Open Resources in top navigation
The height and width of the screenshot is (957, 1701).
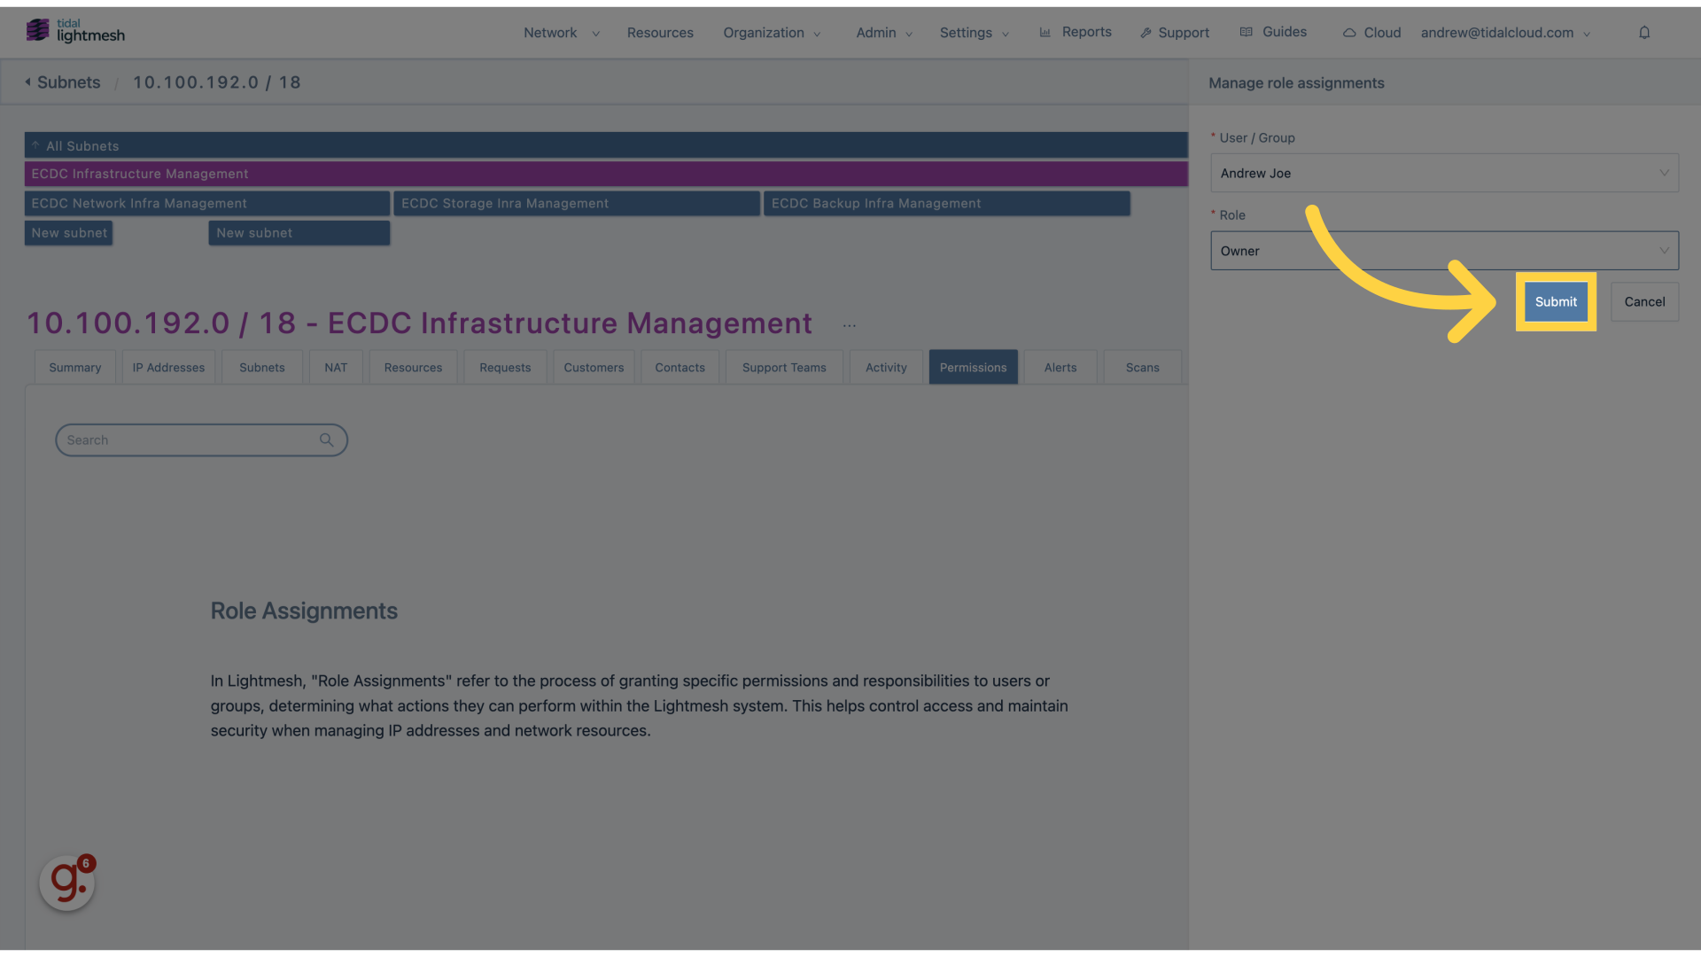coord(660,33)
